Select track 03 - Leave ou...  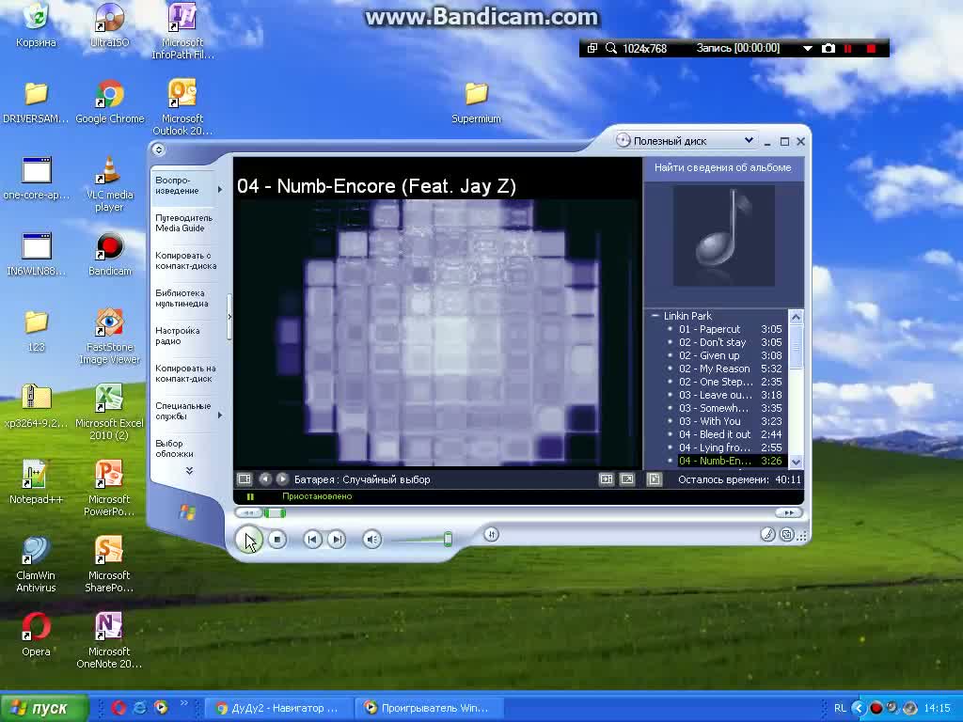[x=725, y=396]
